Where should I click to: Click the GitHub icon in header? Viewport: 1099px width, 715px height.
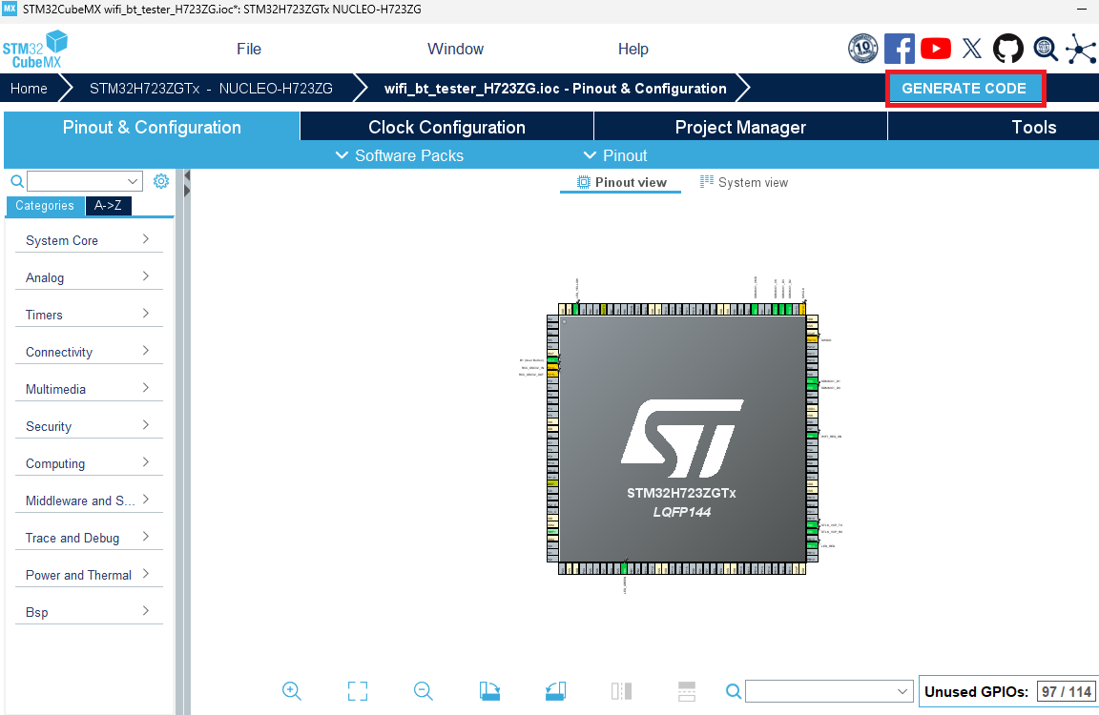[1007, 49]
